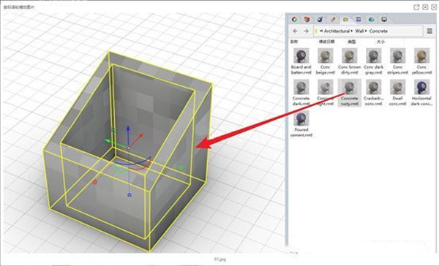Viewport: 439px width, 266px height.
Task: Sort by the 类型 column header
Action: (x=352, y=42)
